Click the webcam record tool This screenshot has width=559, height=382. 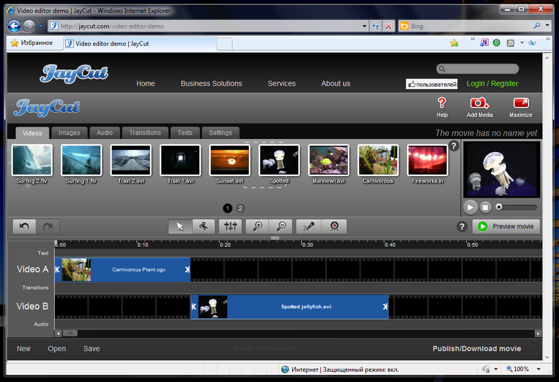(334, 226)
